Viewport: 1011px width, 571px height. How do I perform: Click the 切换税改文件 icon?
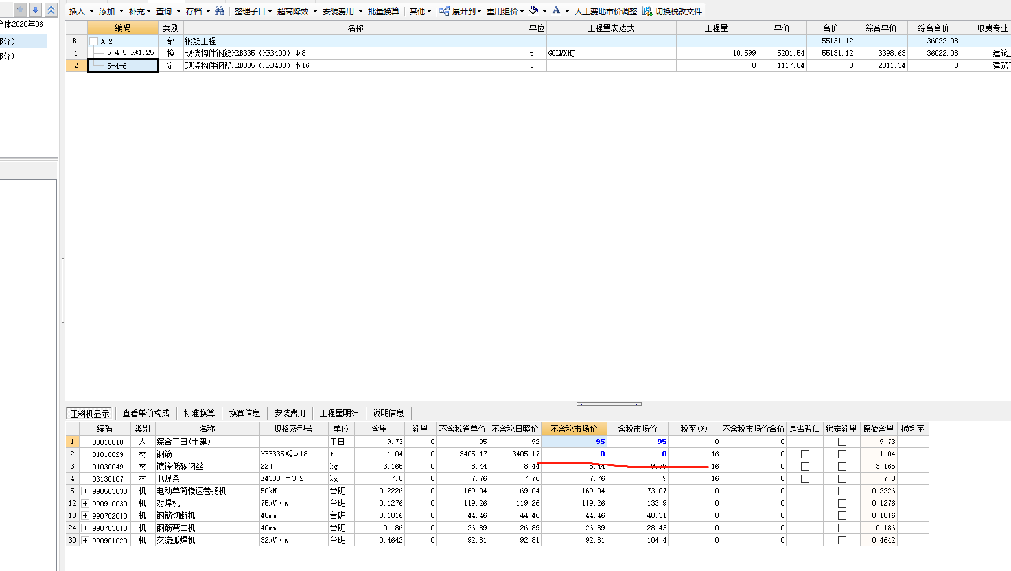(x=647, y=11)
